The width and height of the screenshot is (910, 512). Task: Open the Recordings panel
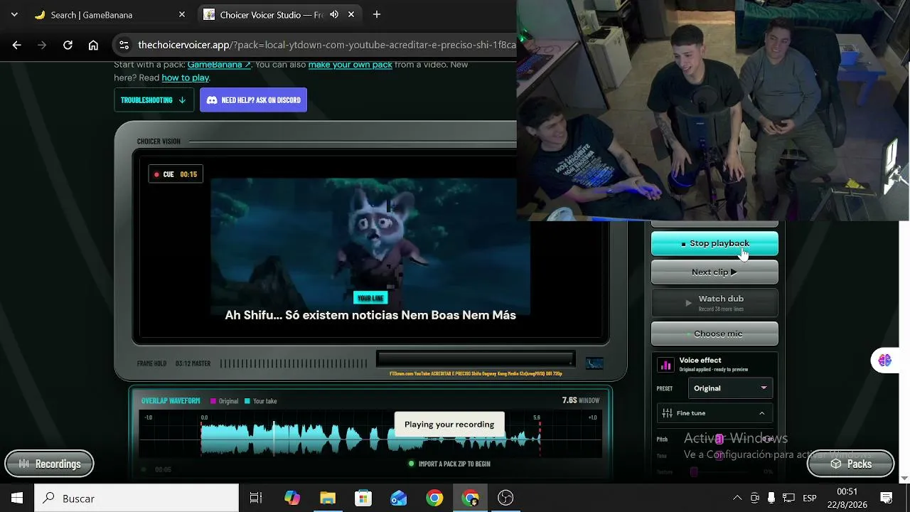(49, 464)
